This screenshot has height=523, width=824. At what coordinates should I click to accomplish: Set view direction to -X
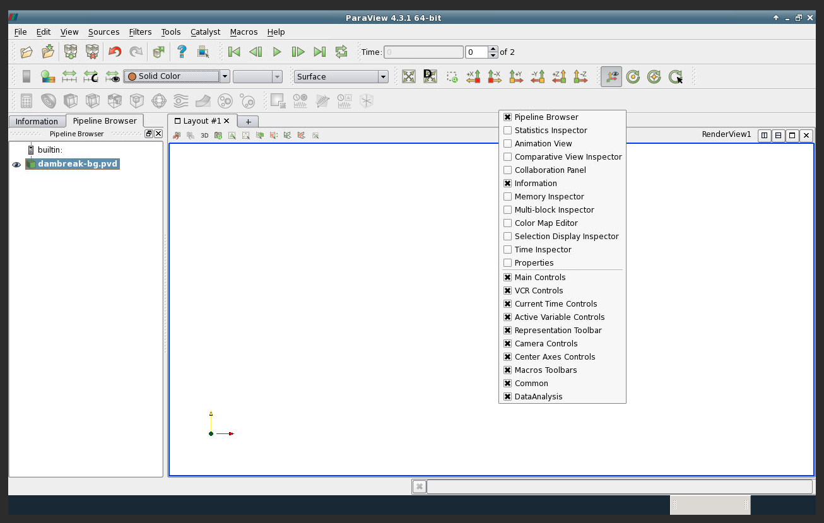coord(495,76)
